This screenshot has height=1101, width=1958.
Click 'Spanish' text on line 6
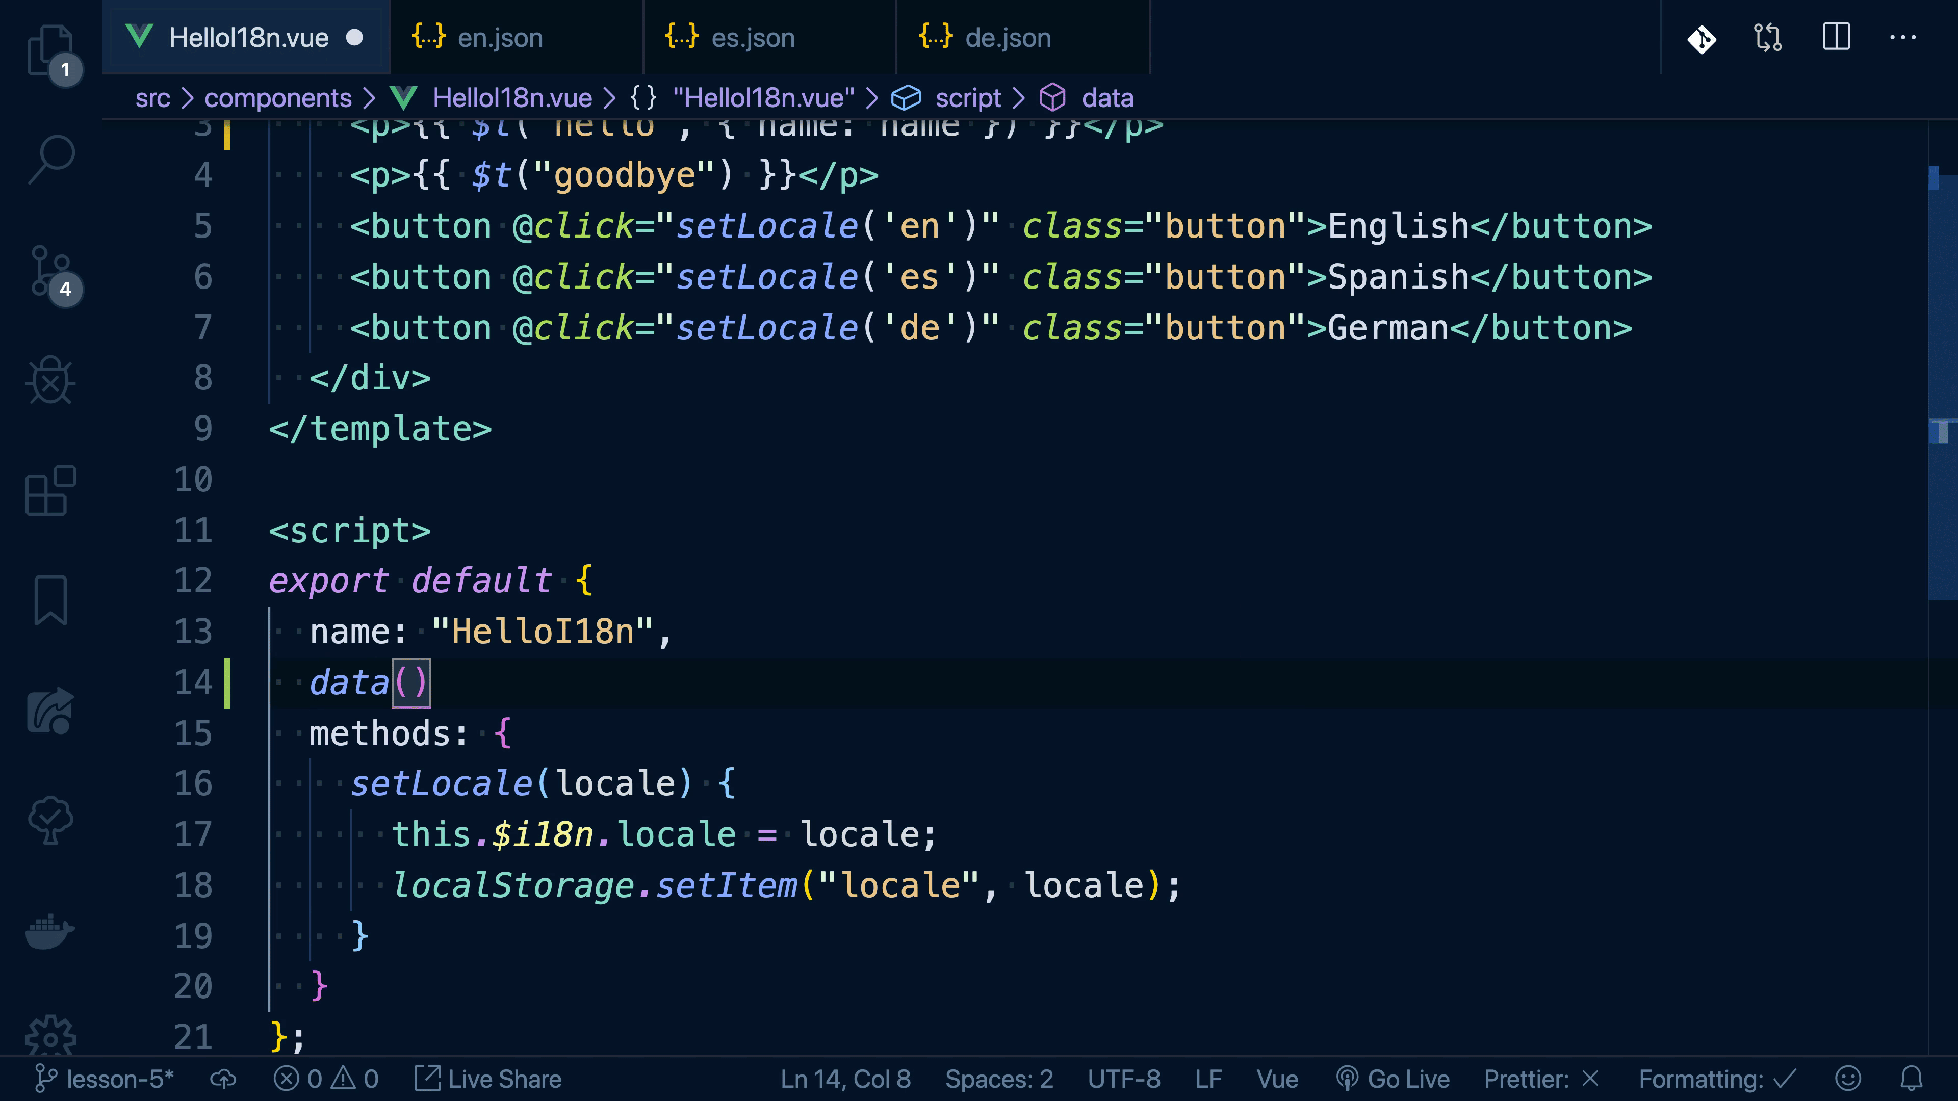1398,277
